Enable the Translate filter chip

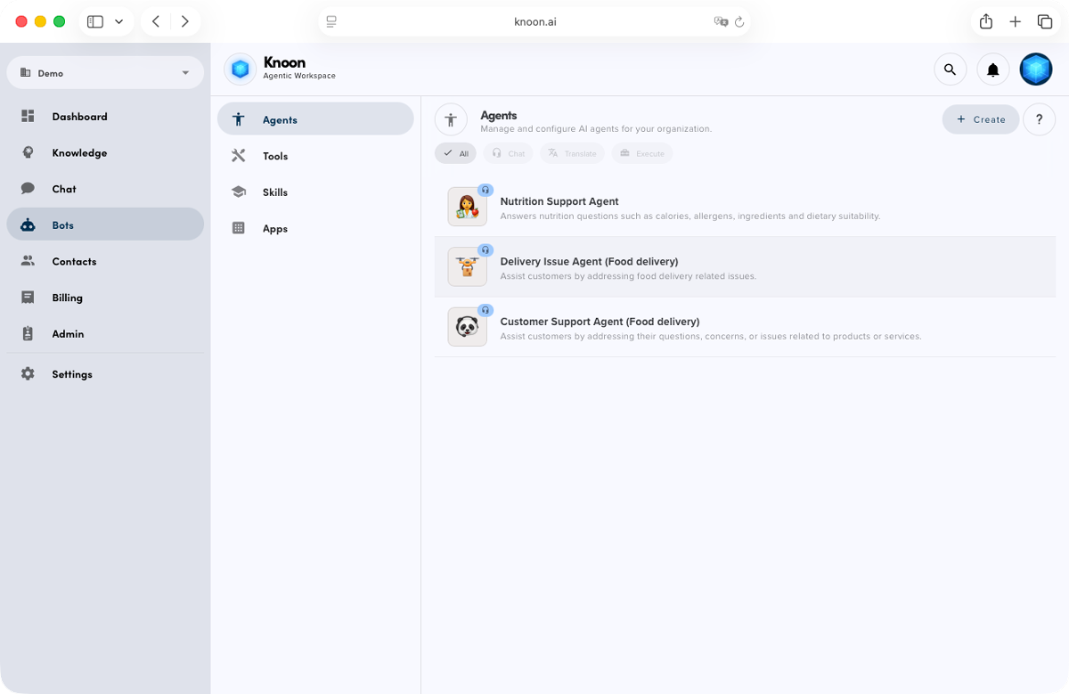(572, 152)
